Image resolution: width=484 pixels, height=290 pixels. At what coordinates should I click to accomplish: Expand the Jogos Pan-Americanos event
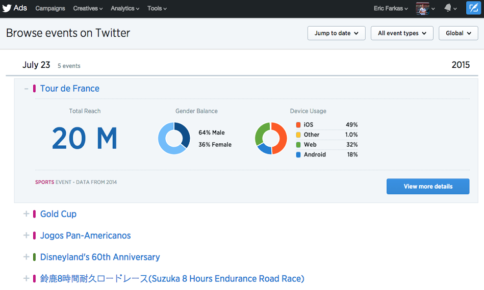[27, 235]
